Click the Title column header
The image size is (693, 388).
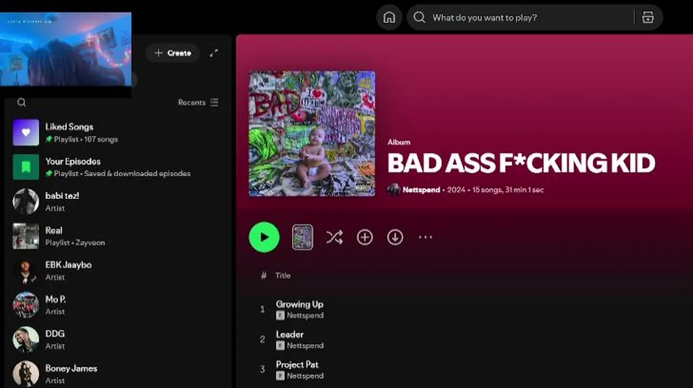tap(283, 275)
